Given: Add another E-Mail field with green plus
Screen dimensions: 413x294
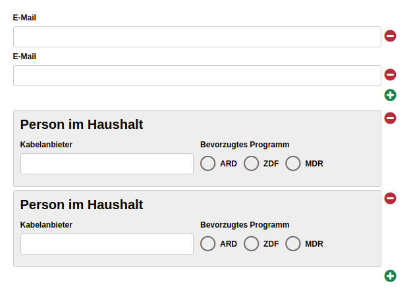Looking at the screenshot, I should pos(390,95).
